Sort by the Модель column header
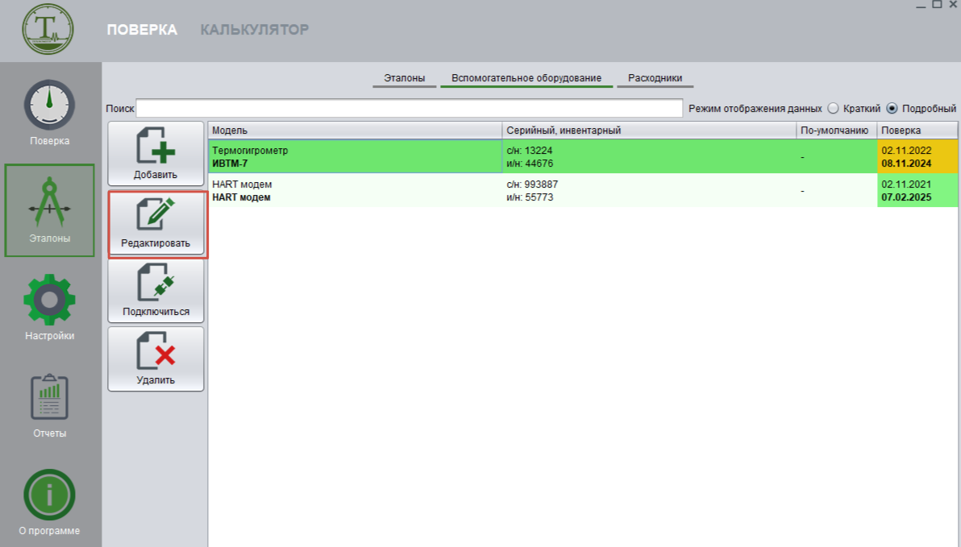Image resolution: width=961 pixels, height=547 pixels. point(355,131)
